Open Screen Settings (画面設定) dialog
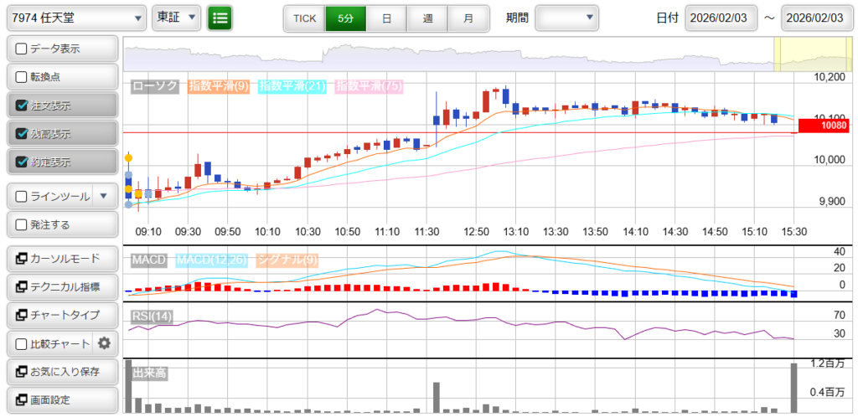The image size is (858, 417). coord(61,399)
